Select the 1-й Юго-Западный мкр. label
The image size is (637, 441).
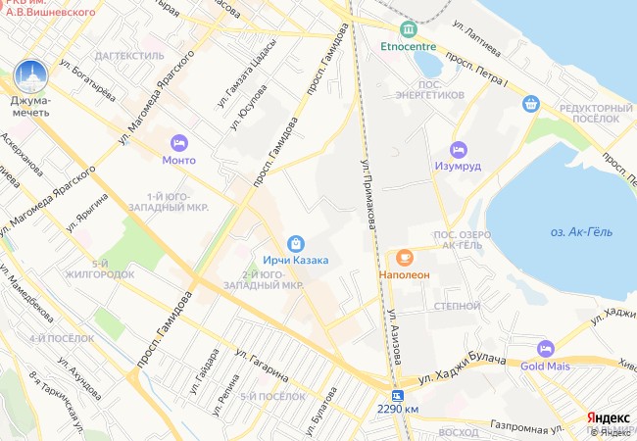click(169, 202)
